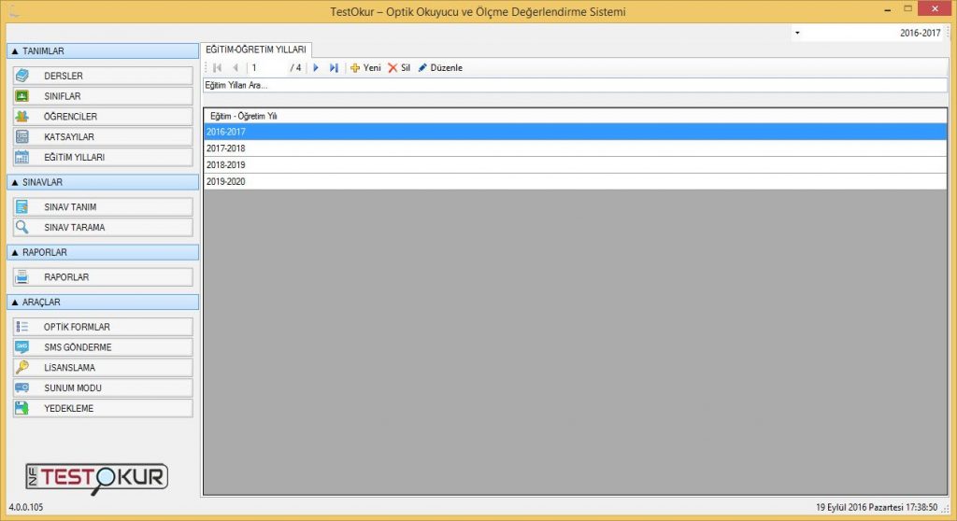This screenshot has width=957, height=521.
Task: Click the EĞİTİM YILLARI calendar icon
Action: (x=22, y=157)
